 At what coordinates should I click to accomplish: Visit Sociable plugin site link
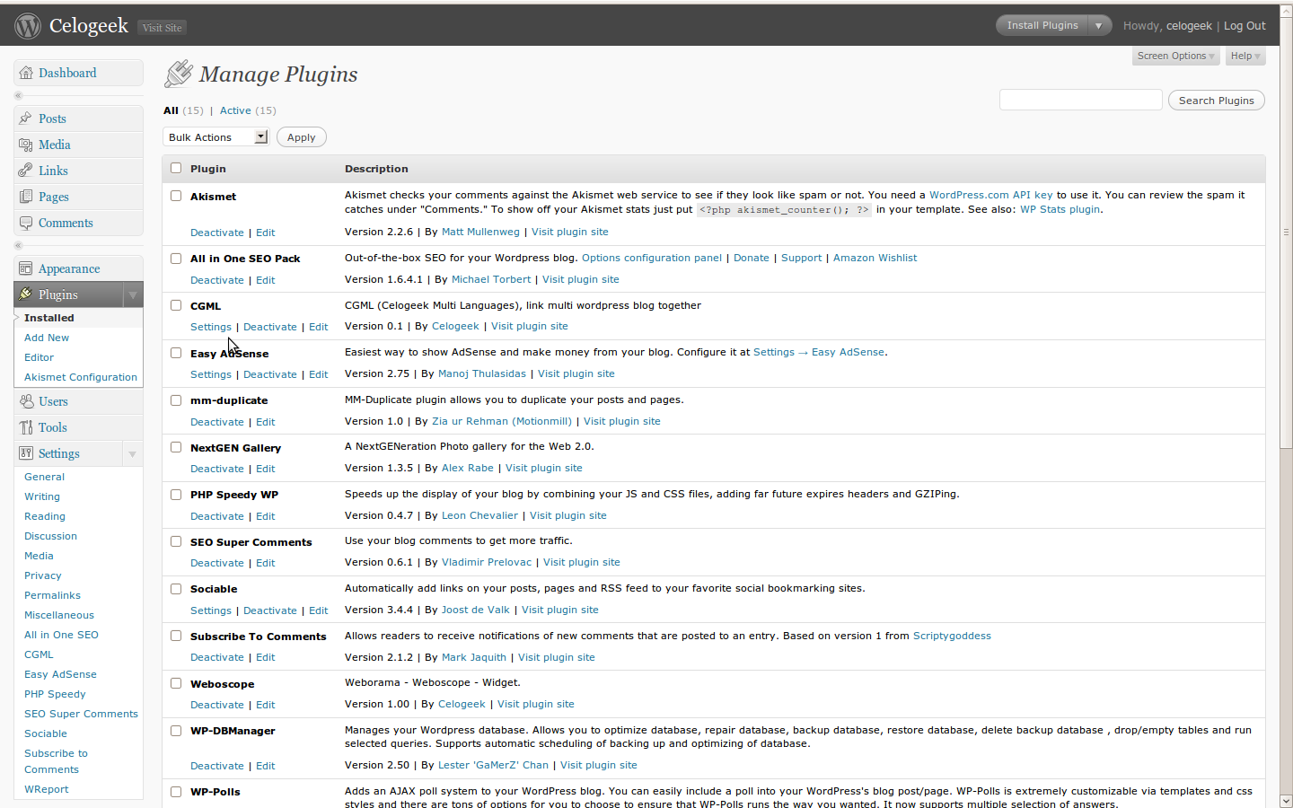point(560,610)
